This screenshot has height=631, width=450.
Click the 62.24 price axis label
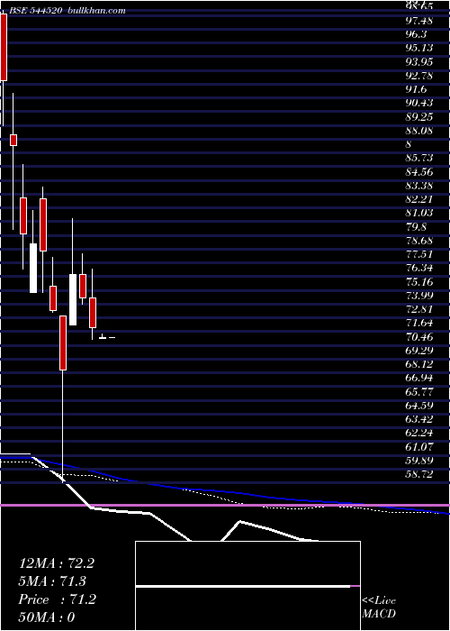point(419,434)
